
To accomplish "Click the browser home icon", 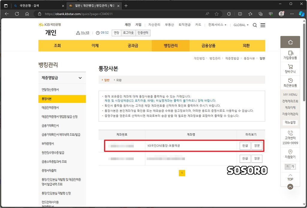I will point(27,14).
